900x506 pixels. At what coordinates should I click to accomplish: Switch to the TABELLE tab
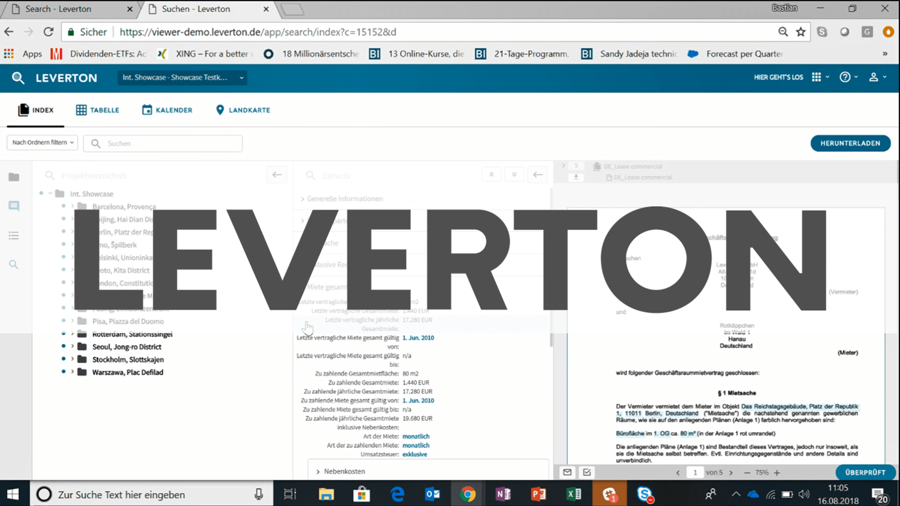coord(98,110)
